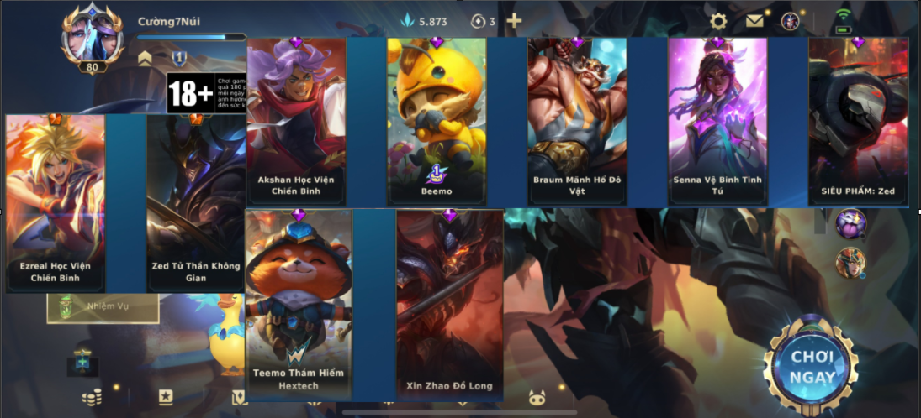Screen dimensions: 921x418
Task: Click the CHƠI NGAY play button
Action: (812, 365)
